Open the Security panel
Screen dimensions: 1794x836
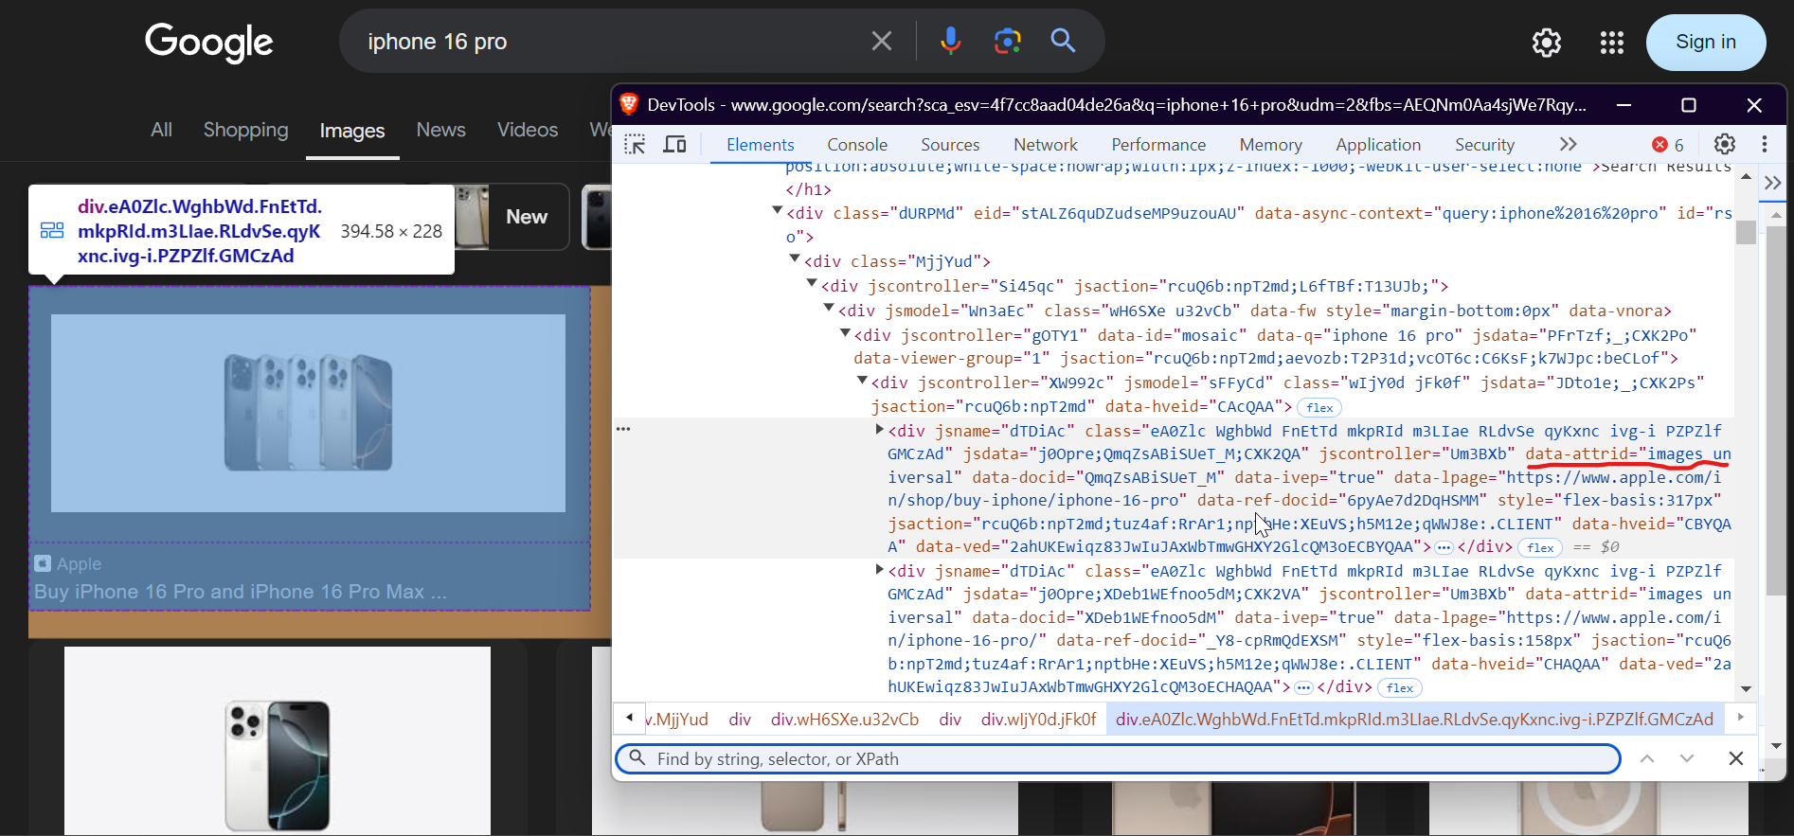[x=1484, y=145]
